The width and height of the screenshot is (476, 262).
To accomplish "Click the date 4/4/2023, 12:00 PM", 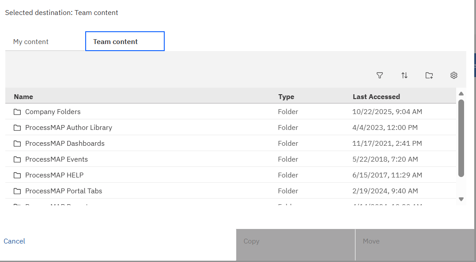I will (x=385, y=128).
